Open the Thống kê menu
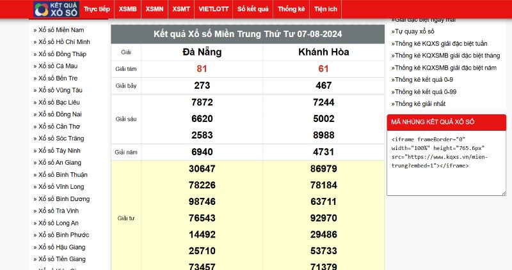This screenshot has width=512, height=270. pyautogui.click(x=292, y=9)
